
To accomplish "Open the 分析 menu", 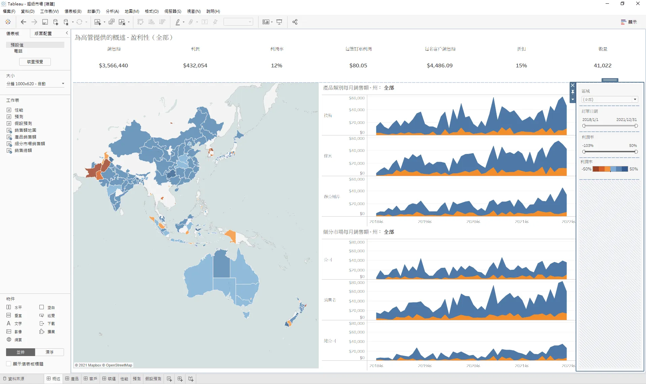I will click(x=112, y=11).
